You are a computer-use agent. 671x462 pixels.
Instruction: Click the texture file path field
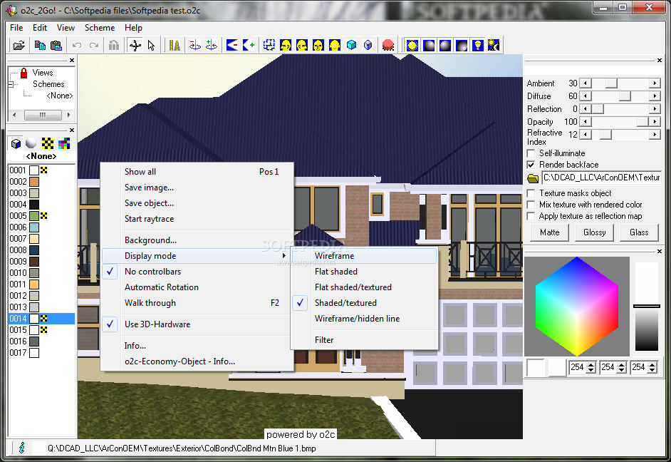pos(601,178)
